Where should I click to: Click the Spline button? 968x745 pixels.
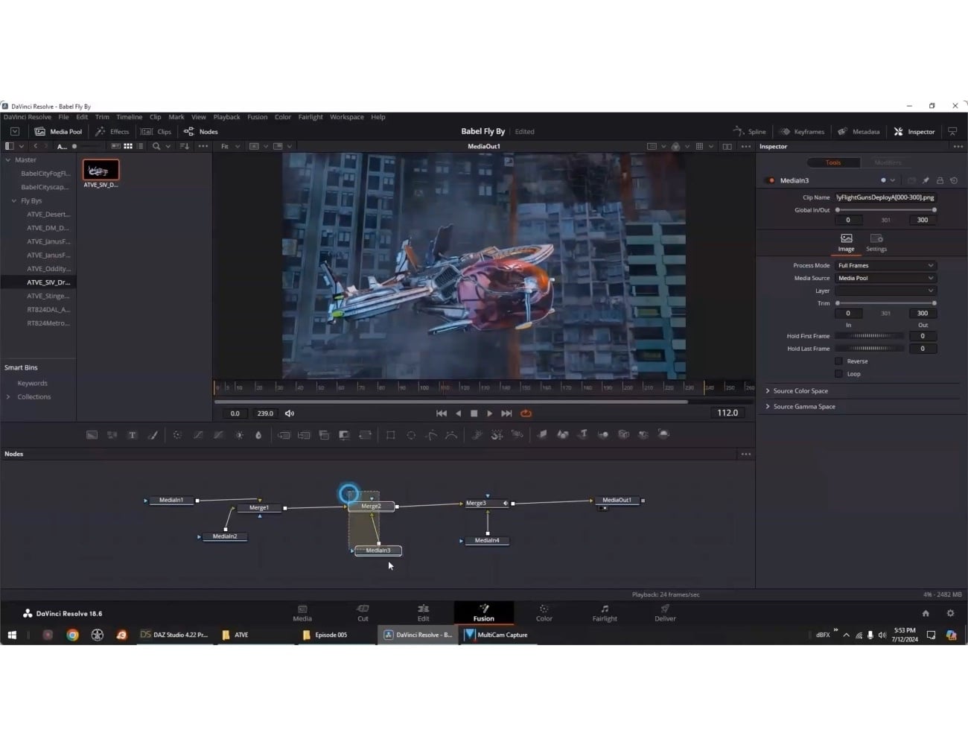click(x=750, y=132)
